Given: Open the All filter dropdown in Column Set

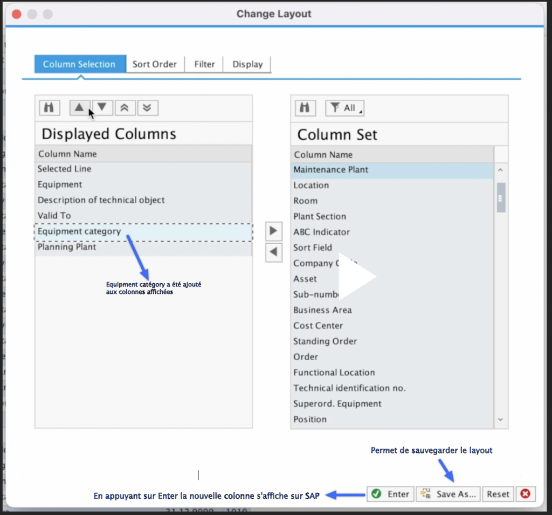Looking at the screenshot, I should point(345,108).
